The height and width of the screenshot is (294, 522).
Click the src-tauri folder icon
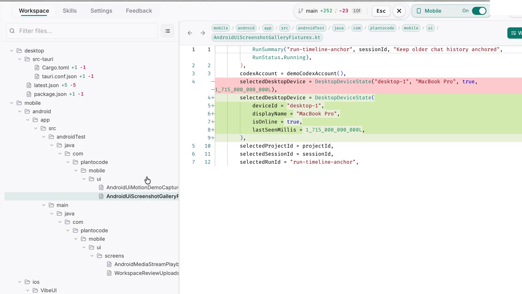click(x=27, y=59)
